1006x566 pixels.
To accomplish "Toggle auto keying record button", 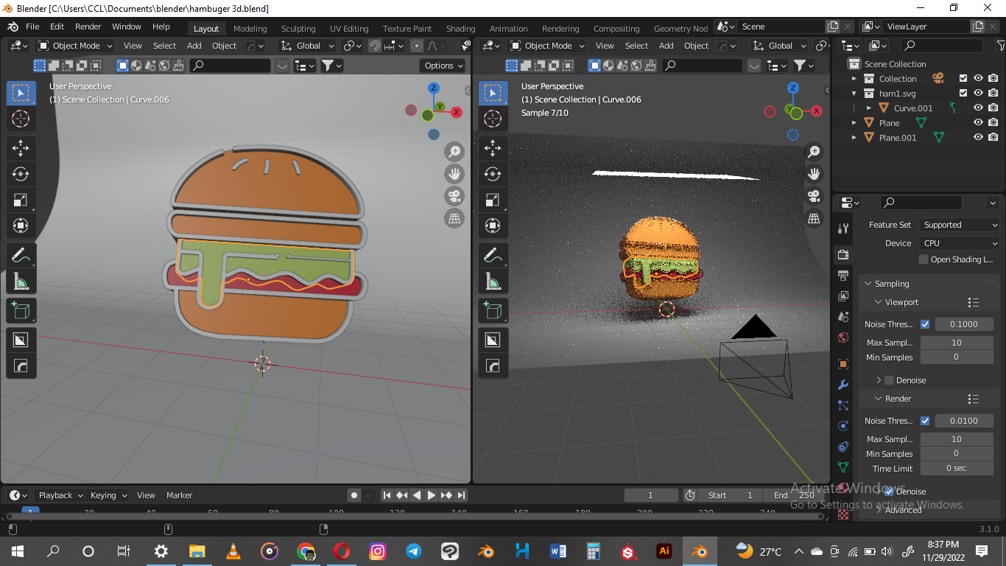I will [354, 495].
